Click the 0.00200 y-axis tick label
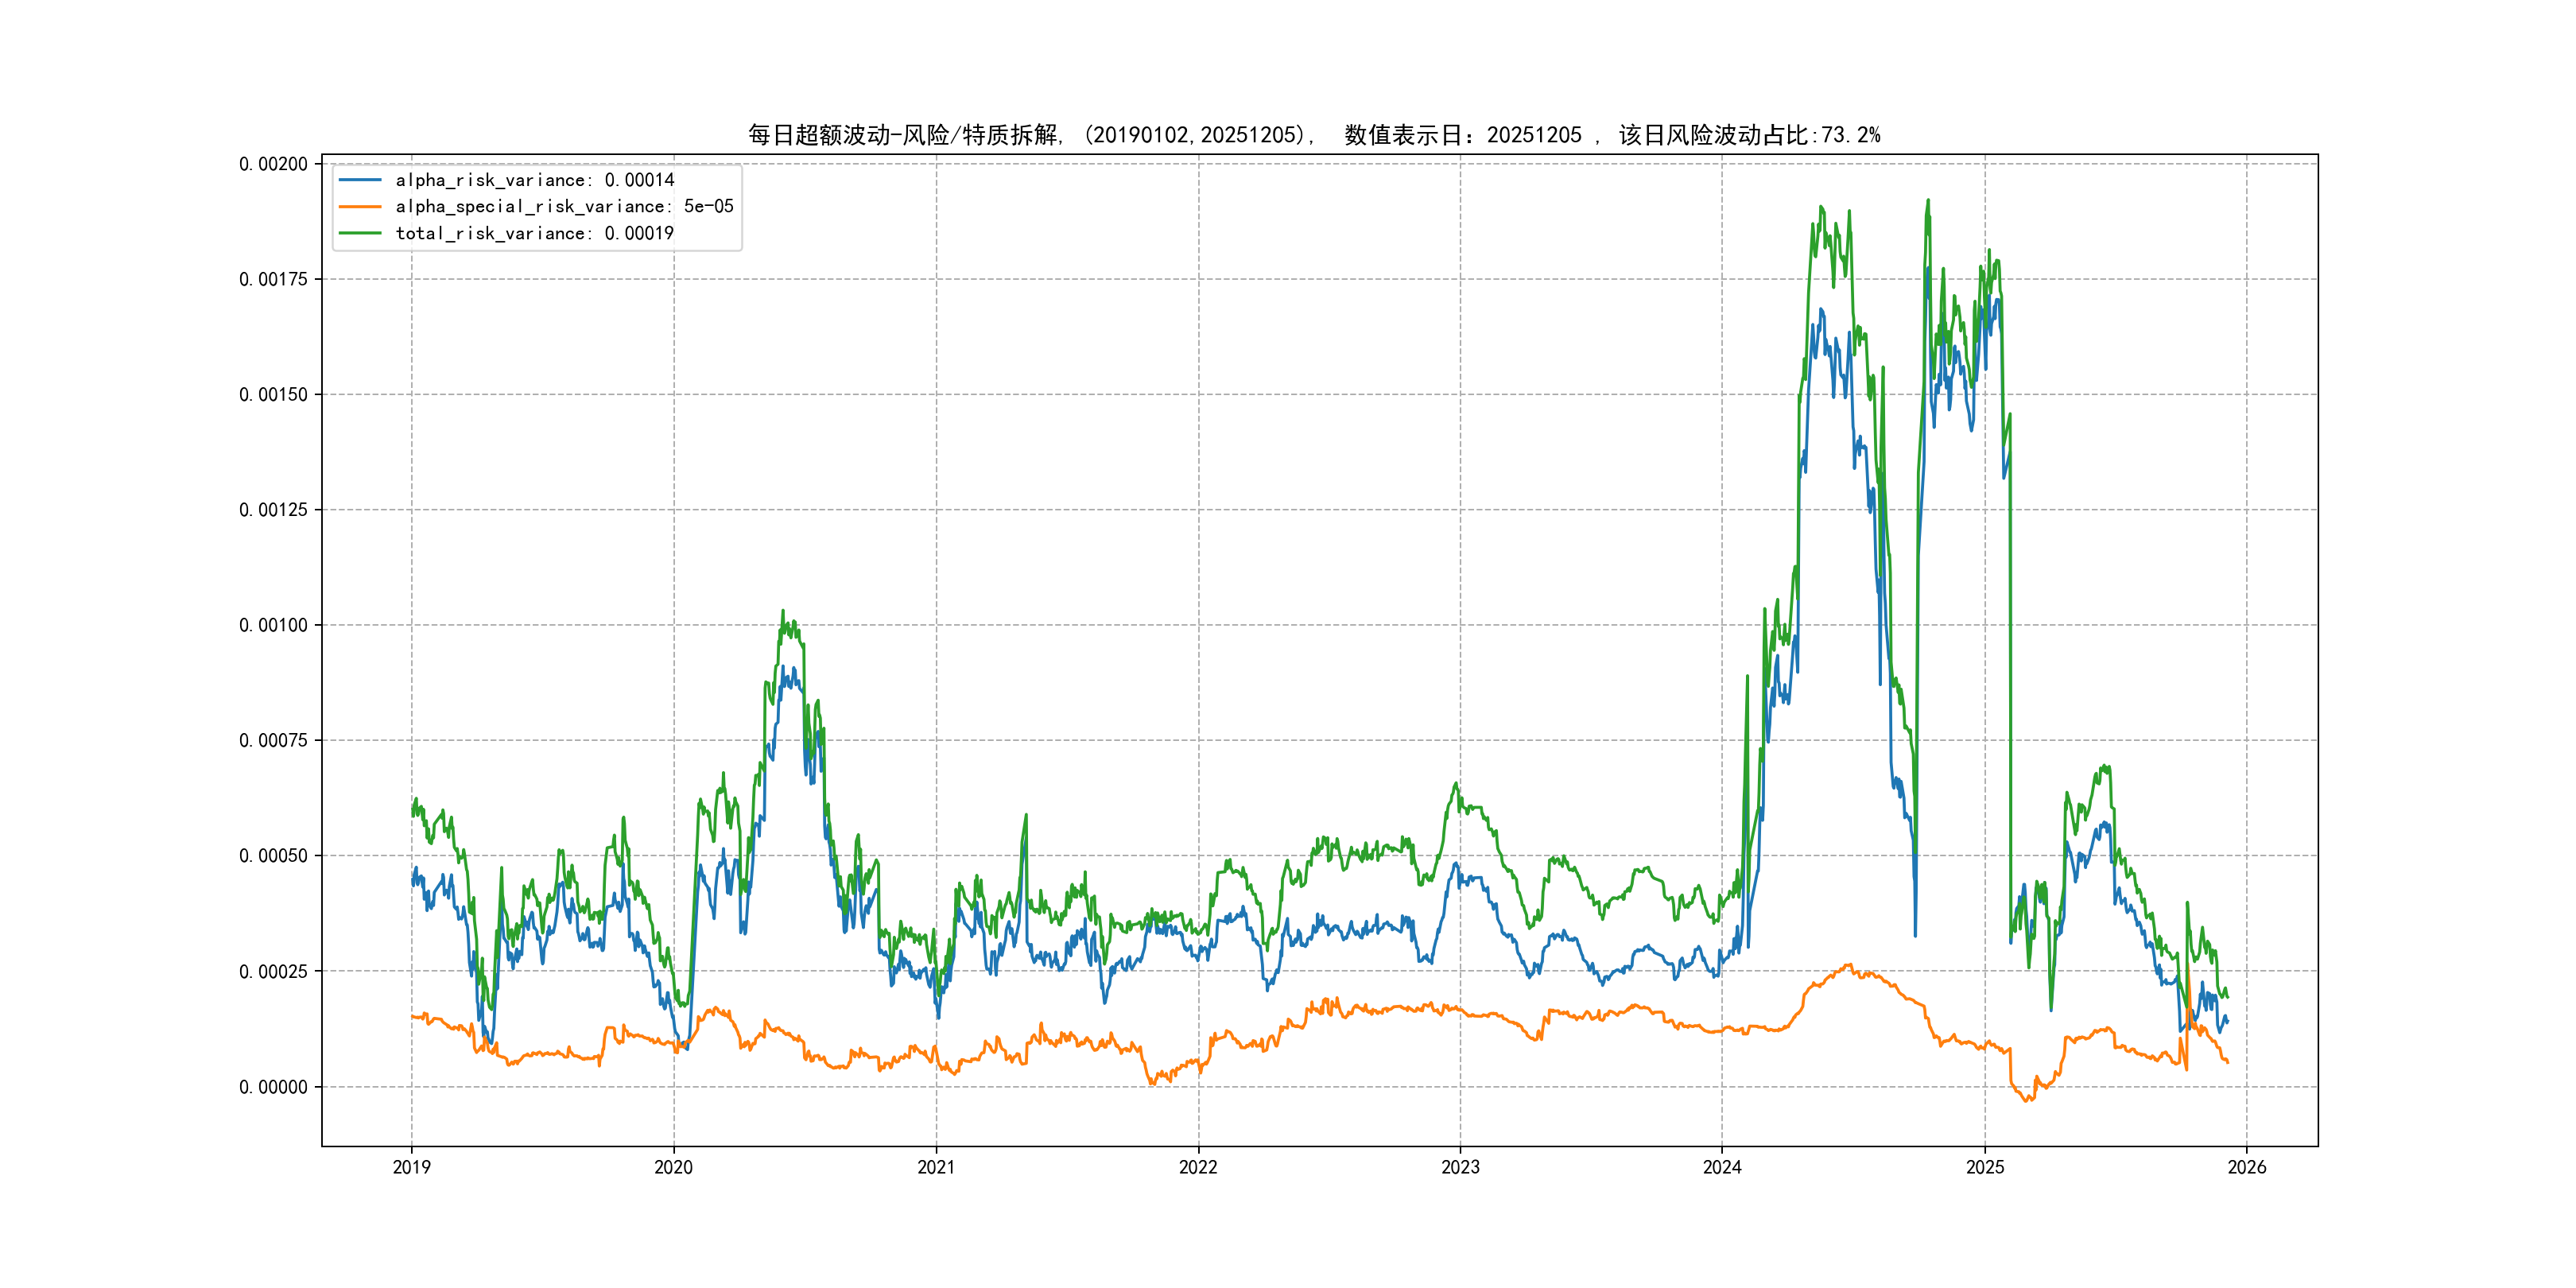The height and width of the screenshot is (1288, 2576). tap(273, 164)
